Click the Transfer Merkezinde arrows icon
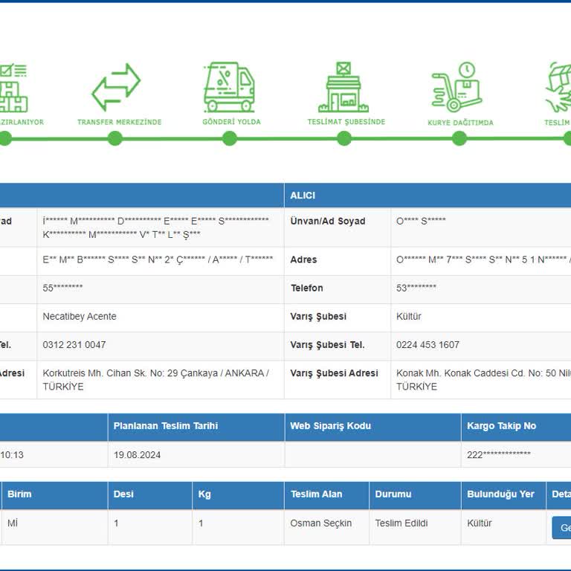Screen dimensions: 571x571 (x=116, y=88)
